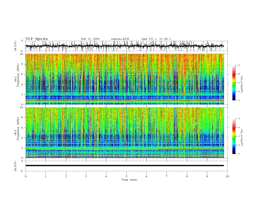
Task: Click the "ch.3(V)" voltage axis label
Action: (x=16, y=166)
